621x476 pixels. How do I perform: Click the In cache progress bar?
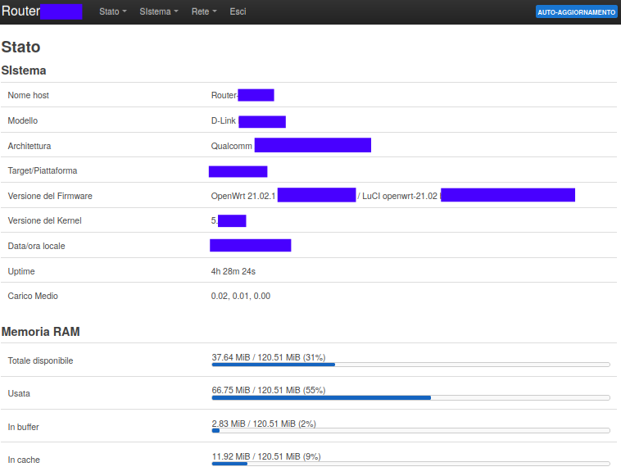pyautogui.click(x=410, y=464)
